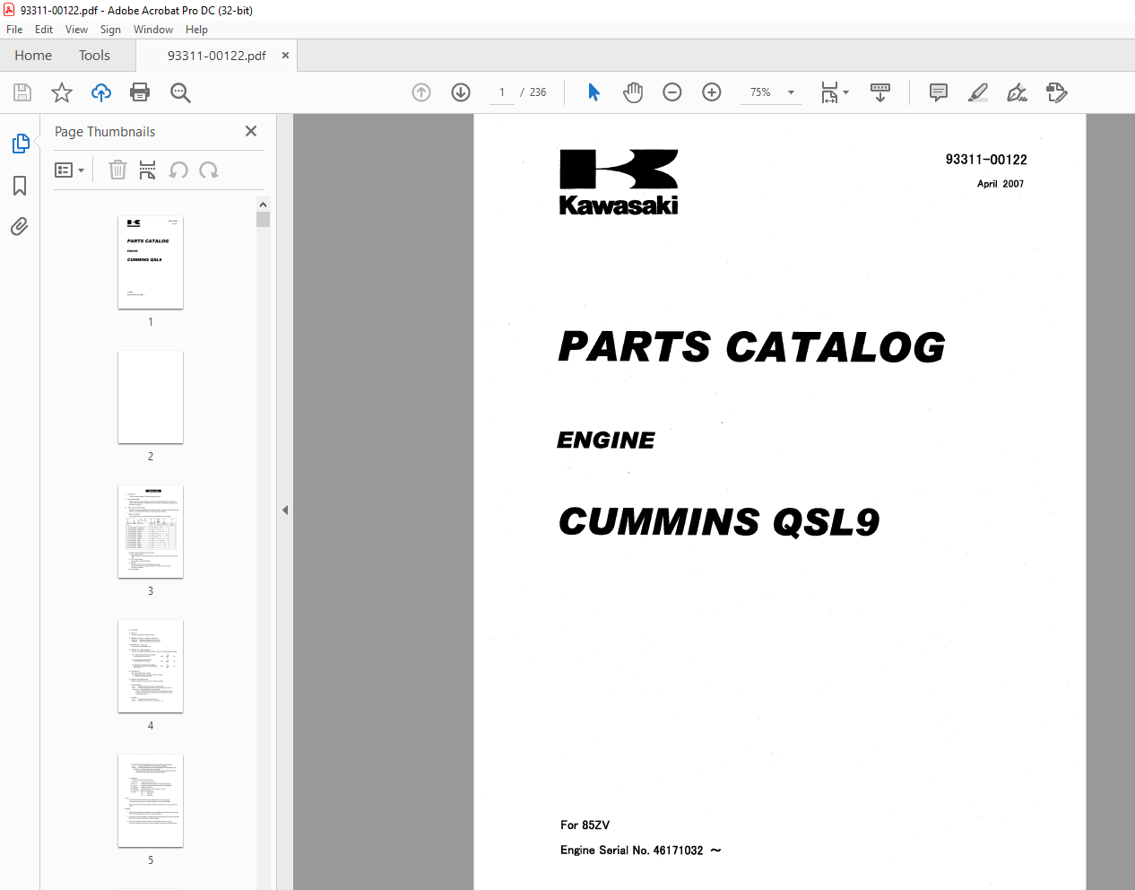Delete selected page thumbnail

[117, 170]
